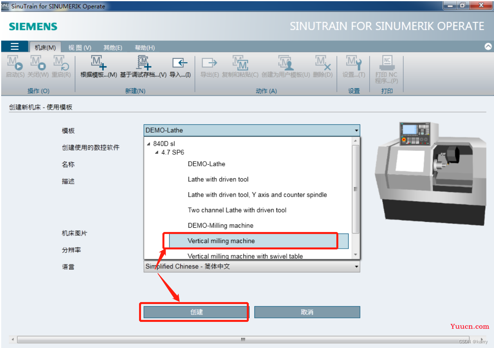Screen dimensions: 494x348
Task: Open the 帮助(H) tab
Action: click(145, 48)
